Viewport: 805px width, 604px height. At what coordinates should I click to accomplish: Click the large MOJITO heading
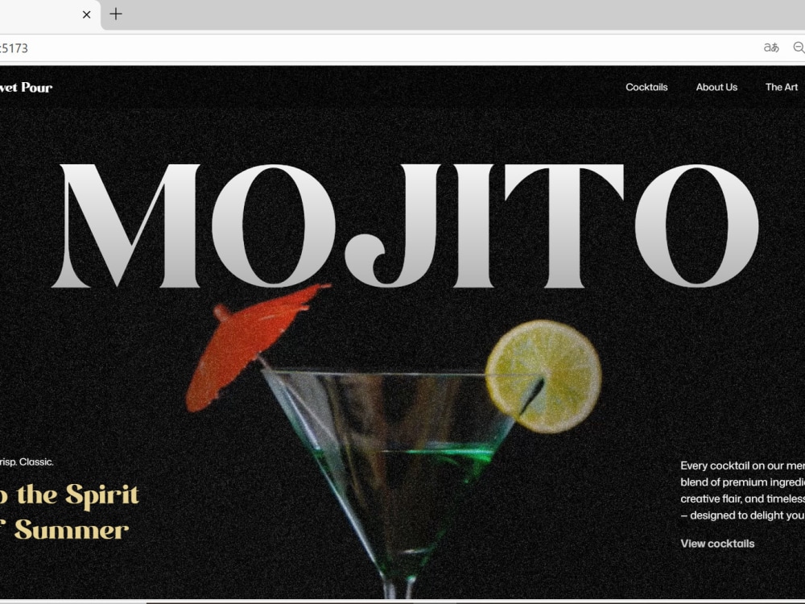405,226
